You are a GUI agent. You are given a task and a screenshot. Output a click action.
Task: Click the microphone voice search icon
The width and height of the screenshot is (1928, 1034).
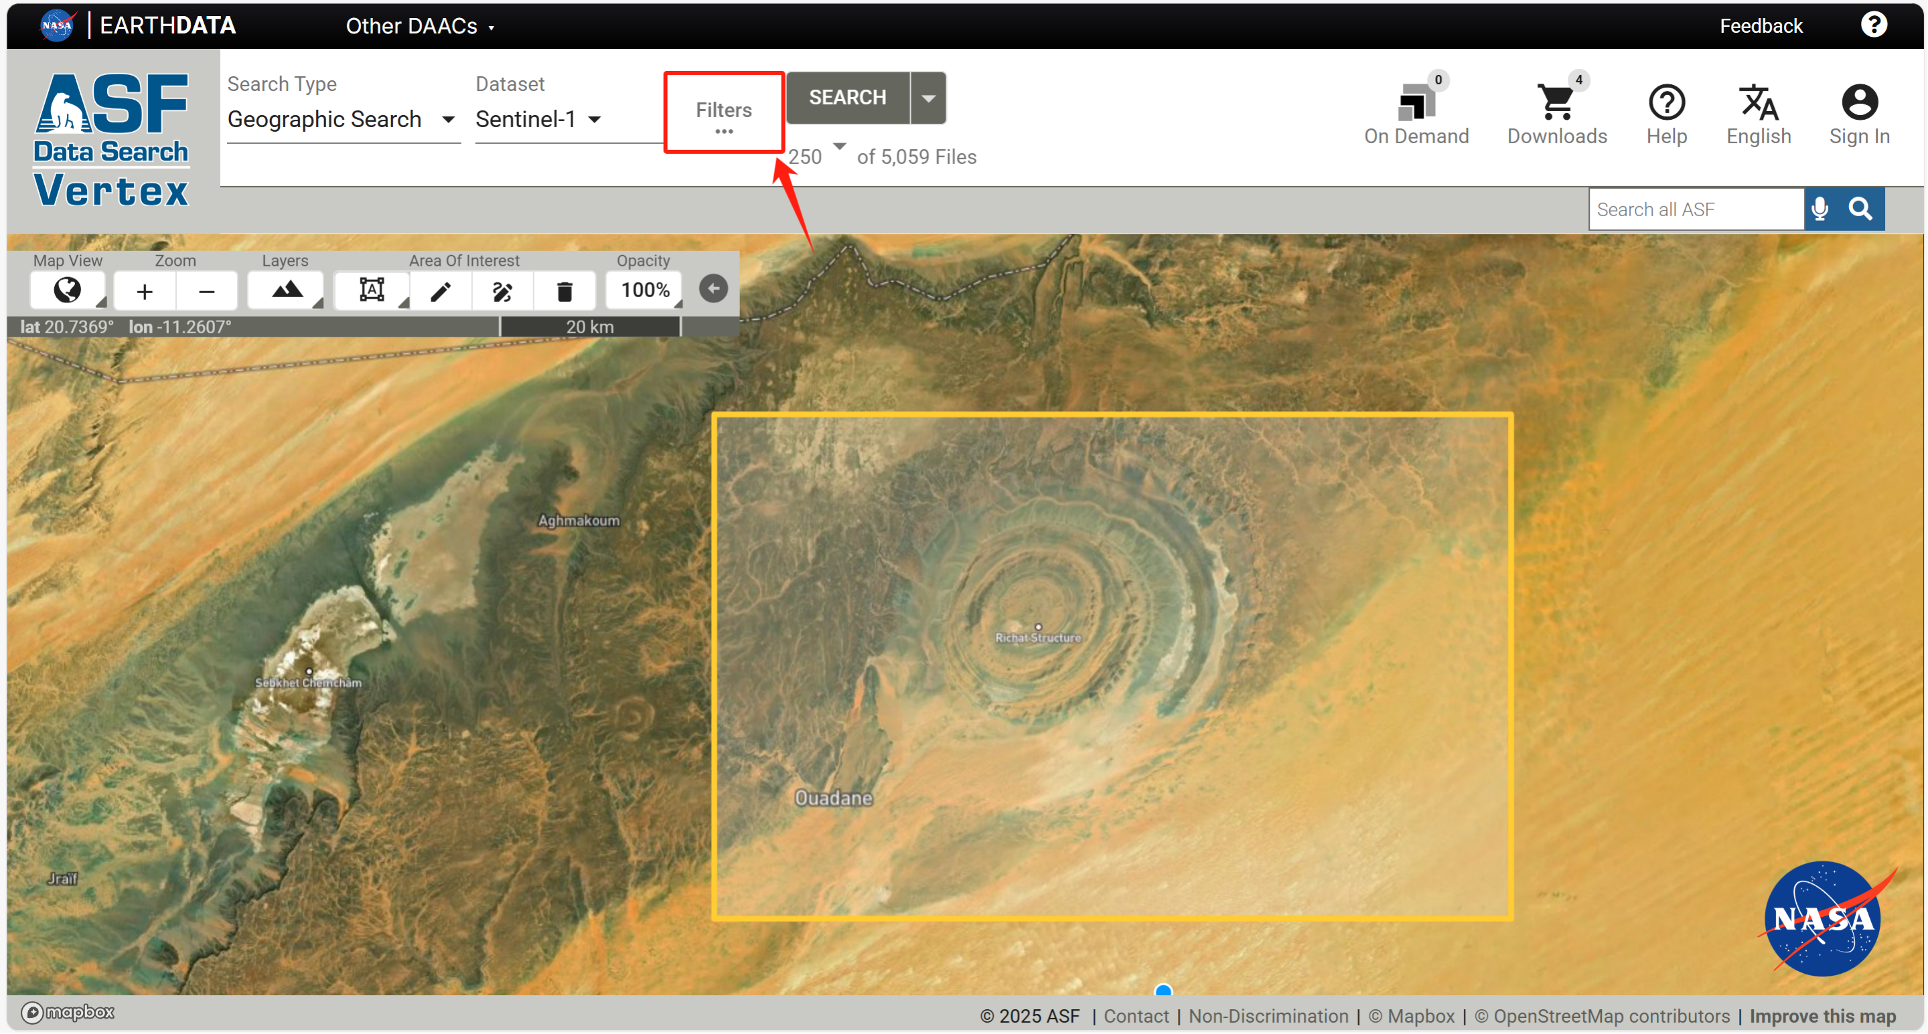coord(1820,209)
